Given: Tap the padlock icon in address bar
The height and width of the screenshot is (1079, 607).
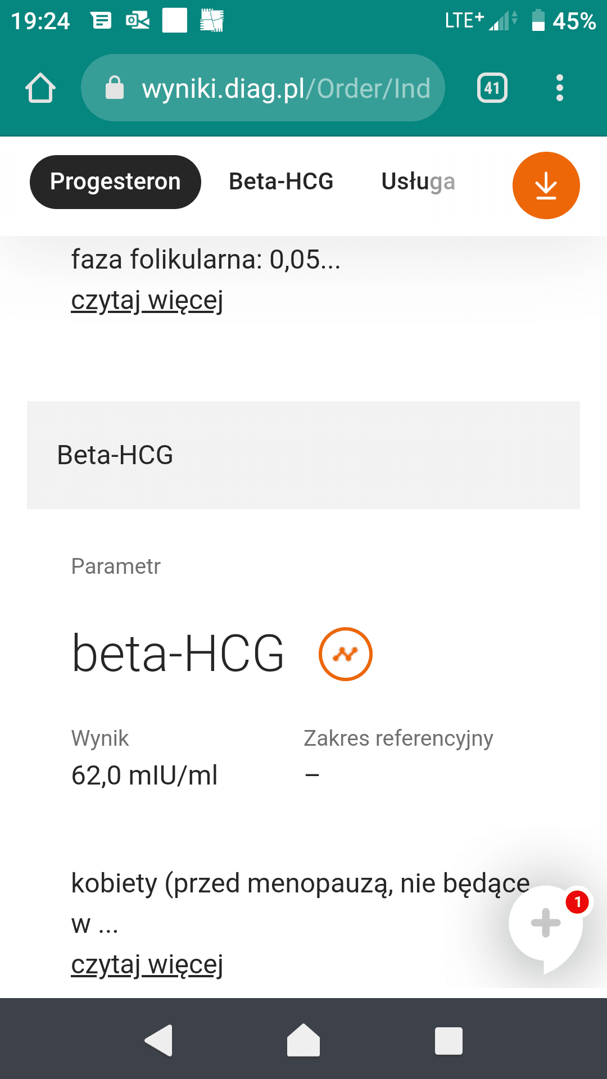Looking at the screenshot, I should tap(115, 88).
